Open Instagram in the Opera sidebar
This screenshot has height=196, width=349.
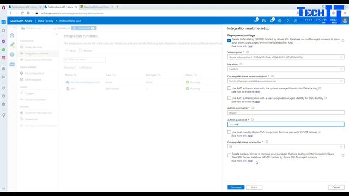point(4,58)
